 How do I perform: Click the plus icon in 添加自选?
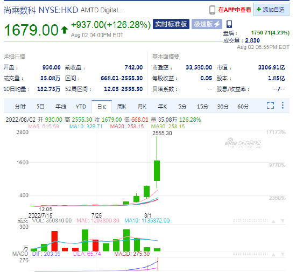259,10
